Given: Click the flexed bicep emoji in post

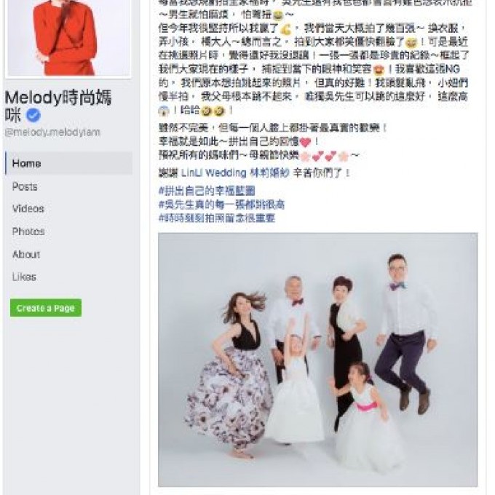Looking at the screenshot, I should (285, 29).
